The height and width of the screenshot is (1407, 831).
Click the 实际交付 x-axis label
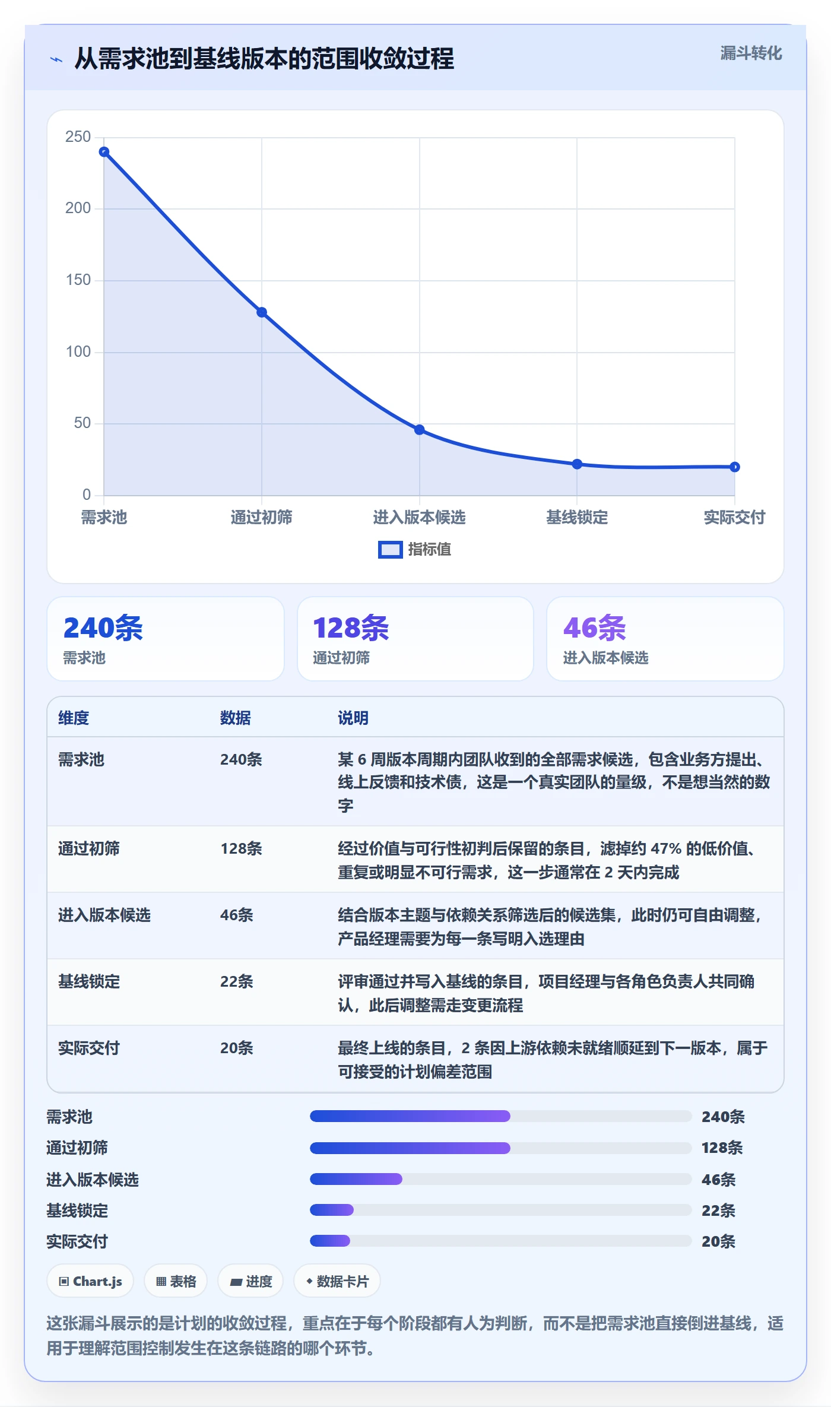pyautogui.click(x=734, y=517)
